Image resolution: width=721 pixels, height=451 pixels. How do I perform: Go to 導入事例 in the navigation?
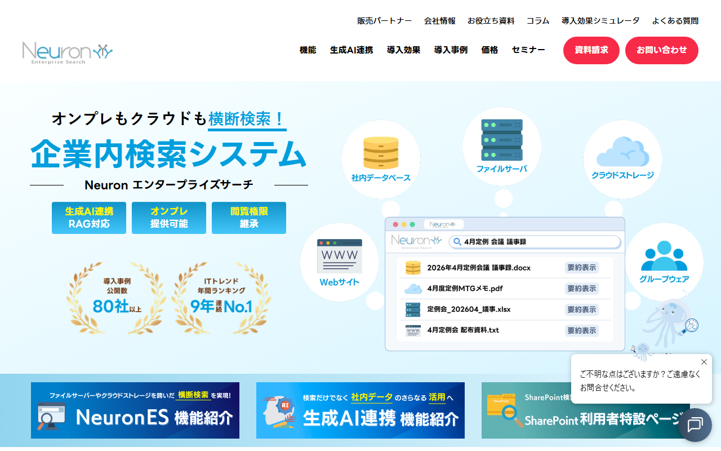(x=451, y=50)
